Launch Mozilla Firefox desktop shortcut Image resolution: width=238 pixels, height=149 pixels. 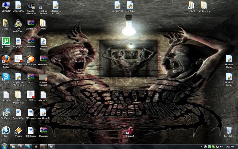[6, 62]
